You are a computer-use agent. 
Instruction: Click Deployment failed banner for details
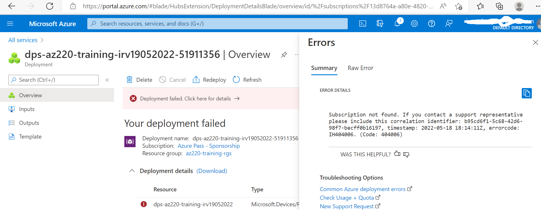pyautogui.click(x=211, y=98)
